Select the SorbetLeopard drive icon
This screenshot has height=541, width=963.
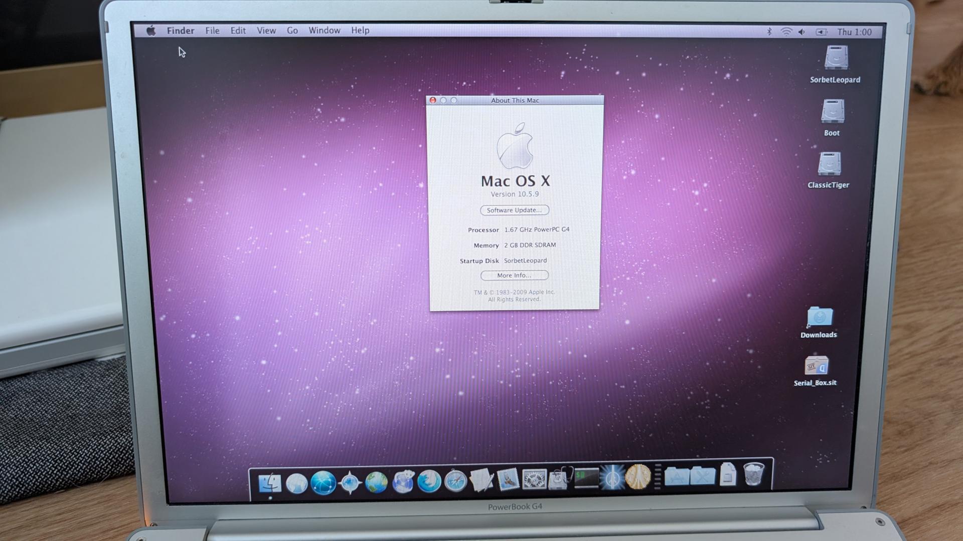(x=836, y=58)
